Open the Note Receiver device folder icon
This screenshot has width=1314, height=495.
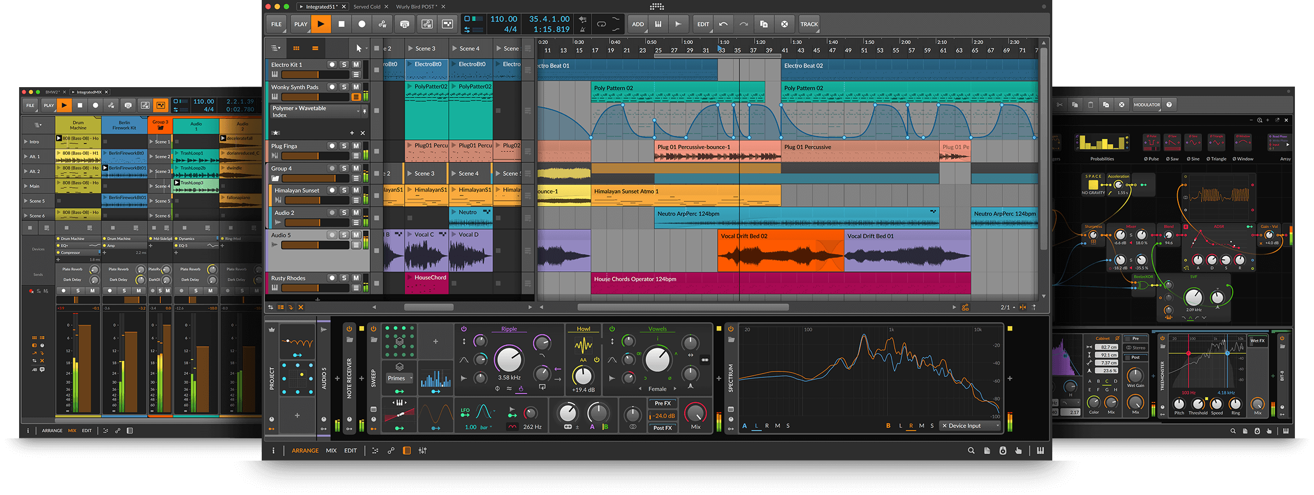coord(351,338)
